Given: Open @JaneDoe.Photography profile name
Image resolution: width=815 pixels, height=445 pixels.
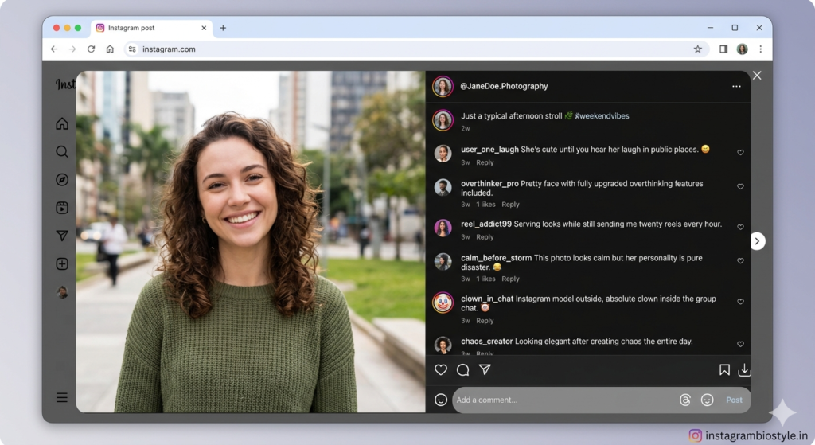Looking at the screenshot, I should click(504, 86).
